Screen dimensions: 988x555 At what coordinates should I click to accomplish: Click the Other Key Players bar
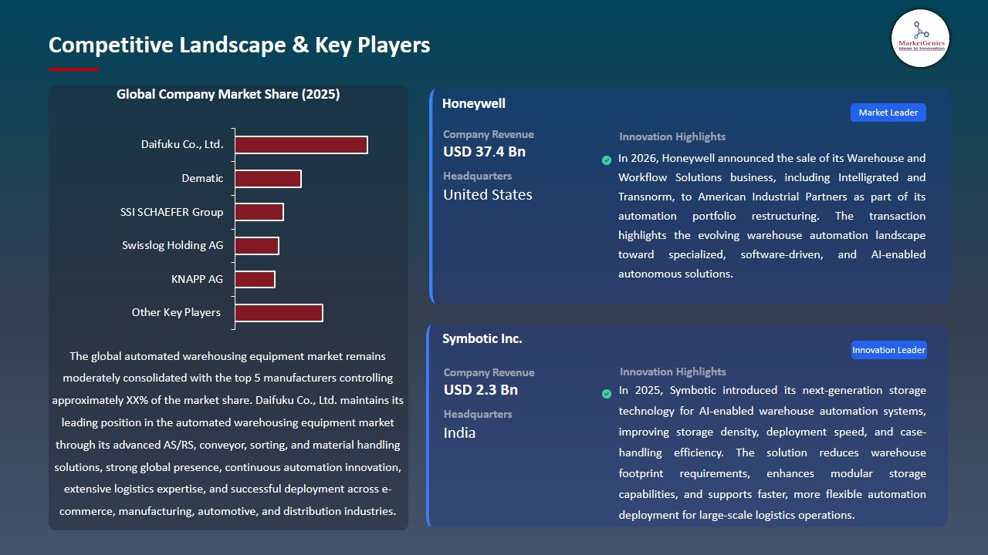coord(279,313)
